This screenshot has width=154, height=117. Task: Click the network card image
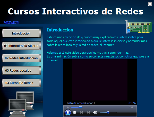pos(139,27)
